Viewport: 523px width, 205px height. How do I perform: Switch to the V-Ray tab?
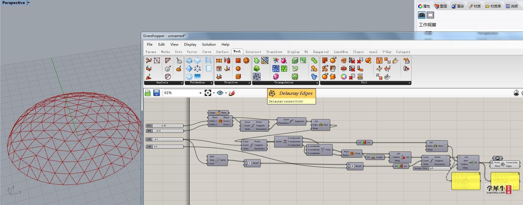387,52
